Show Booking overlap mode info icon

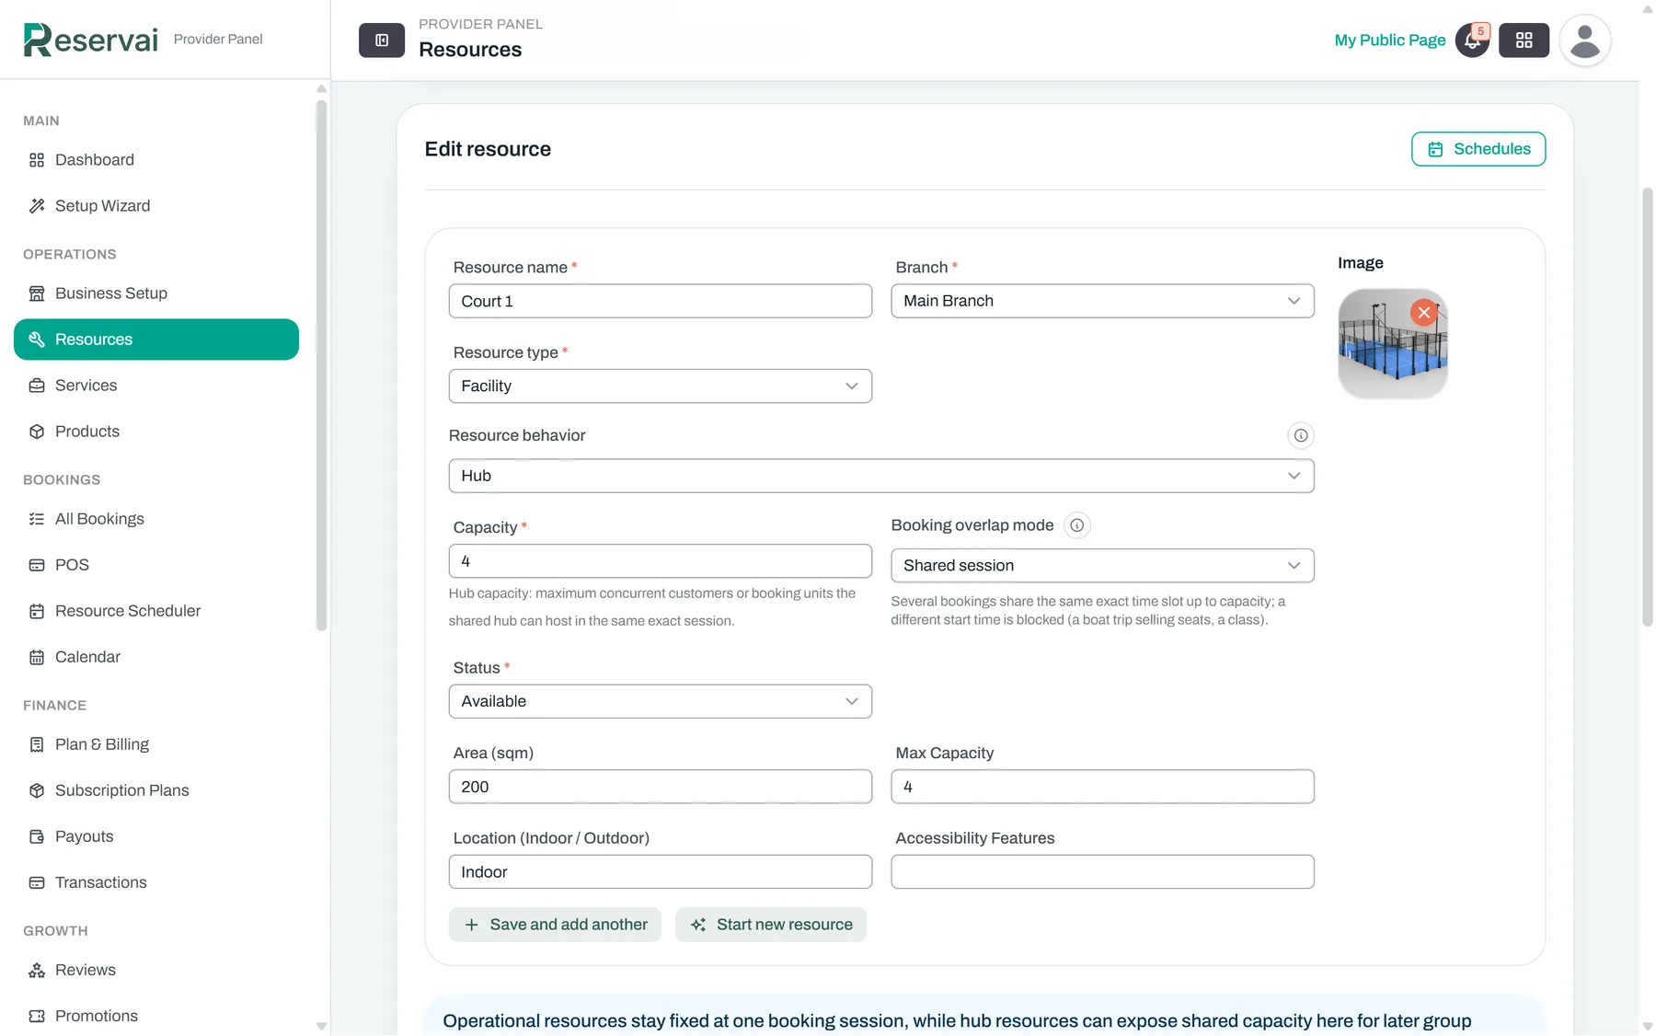(1076, 525)
